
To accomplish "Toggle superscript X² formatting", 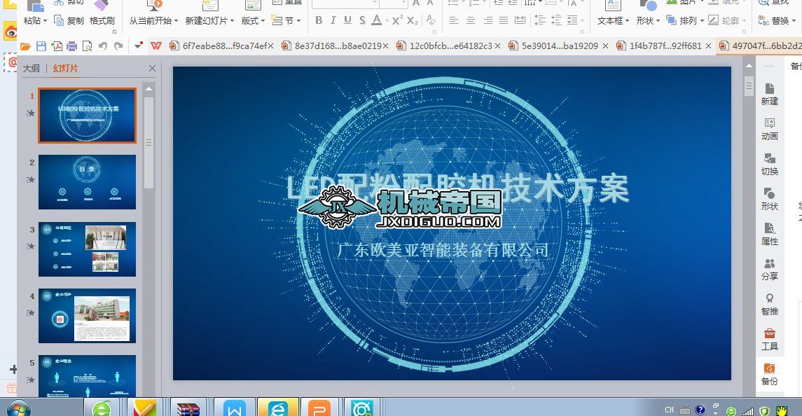I will 397,20.
